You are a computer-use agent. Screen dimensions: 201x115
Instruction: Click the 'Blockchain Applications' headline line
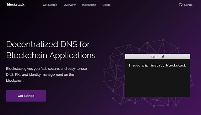click(51, 55)
